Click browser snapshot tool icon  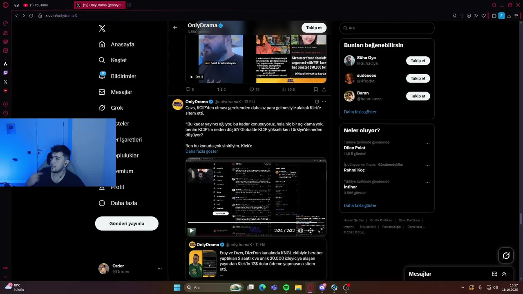(461, 16)
